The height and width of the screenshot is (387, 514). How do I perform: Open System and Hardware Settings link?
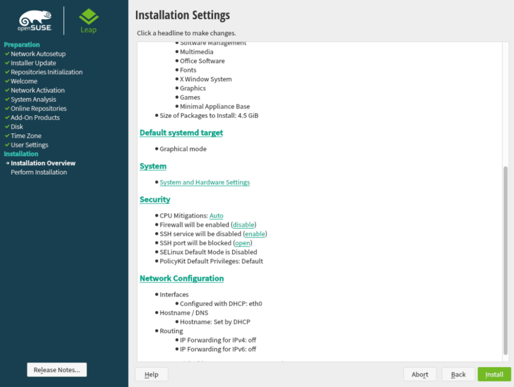(204, 182)
